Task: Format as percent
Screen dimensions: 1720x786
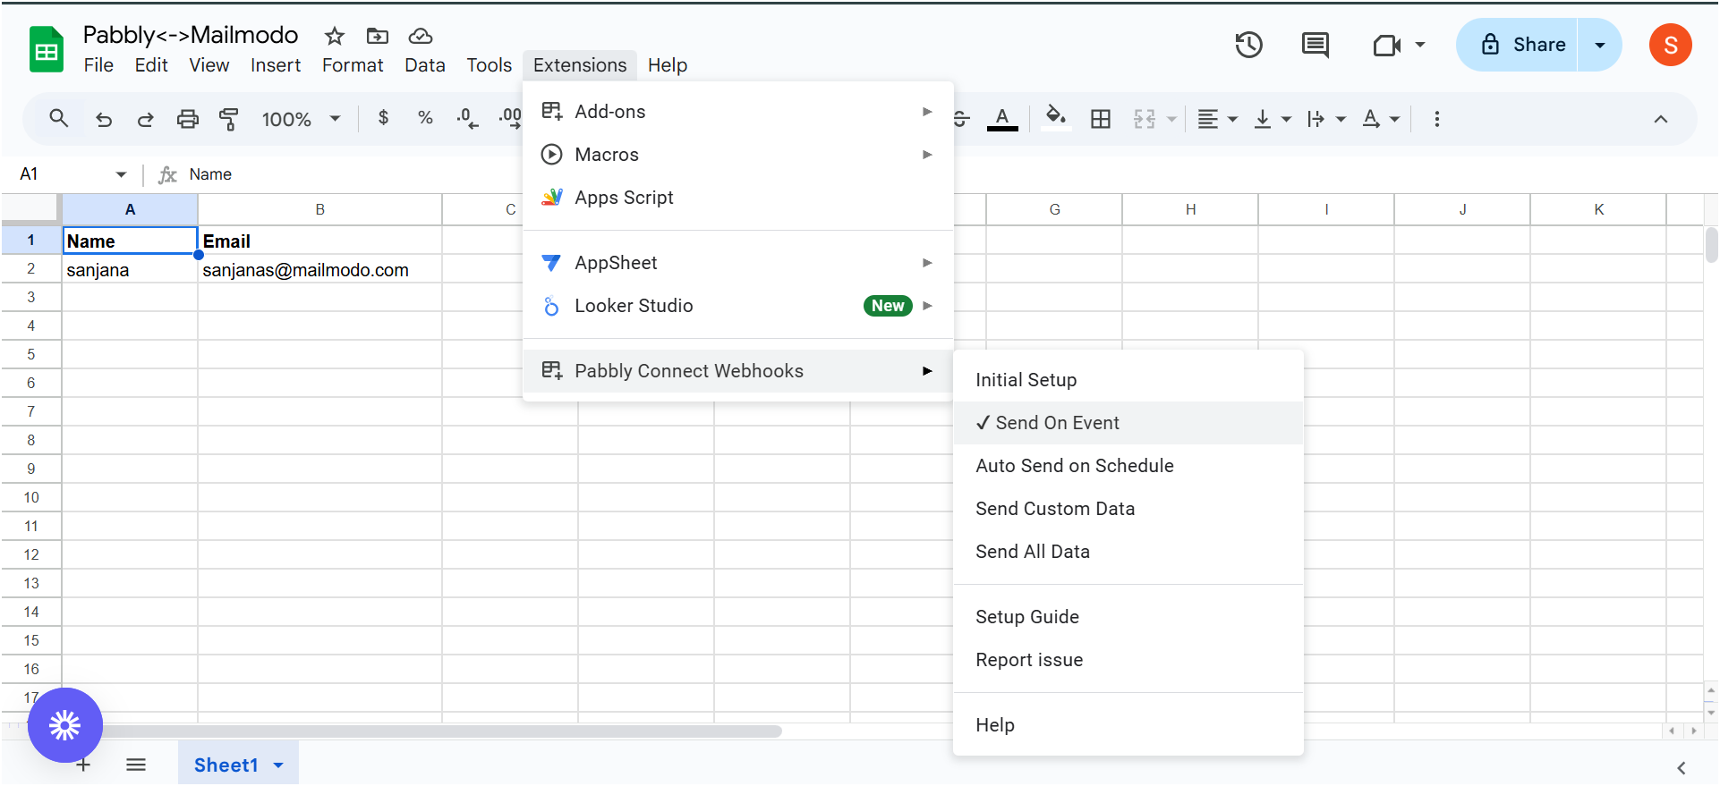Action: pyautogui.click(x=425, y=118)
